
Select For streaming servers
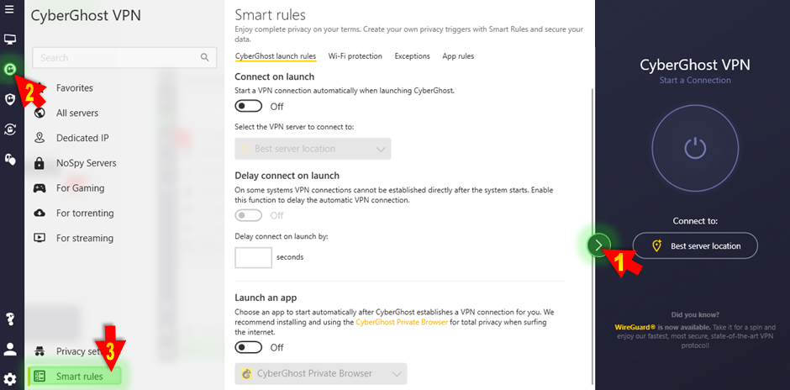coord(85,238)
